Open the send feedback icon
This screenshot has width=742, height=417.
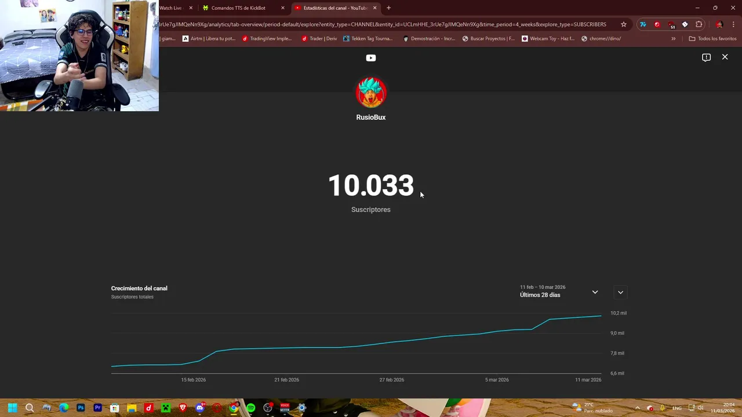[x=706, y=57]
